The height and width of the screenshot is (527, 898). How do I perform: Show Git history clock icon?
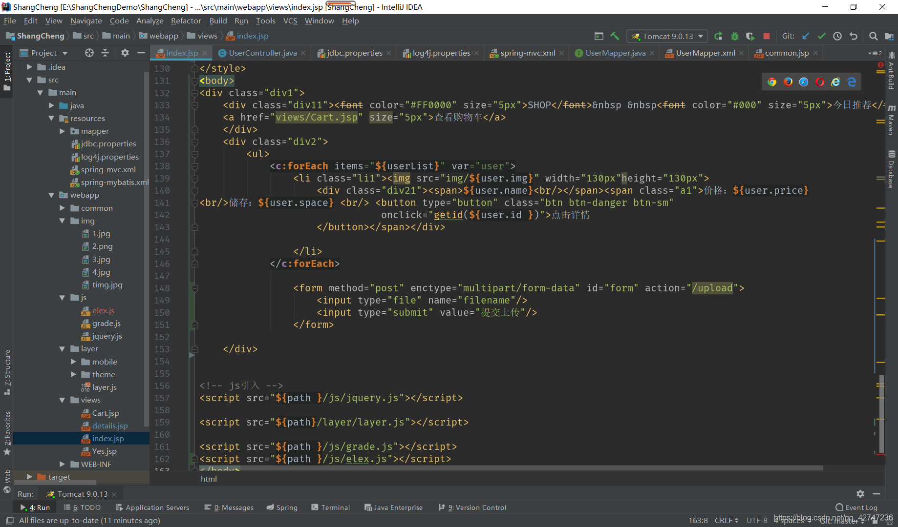(x=837, y=36)
